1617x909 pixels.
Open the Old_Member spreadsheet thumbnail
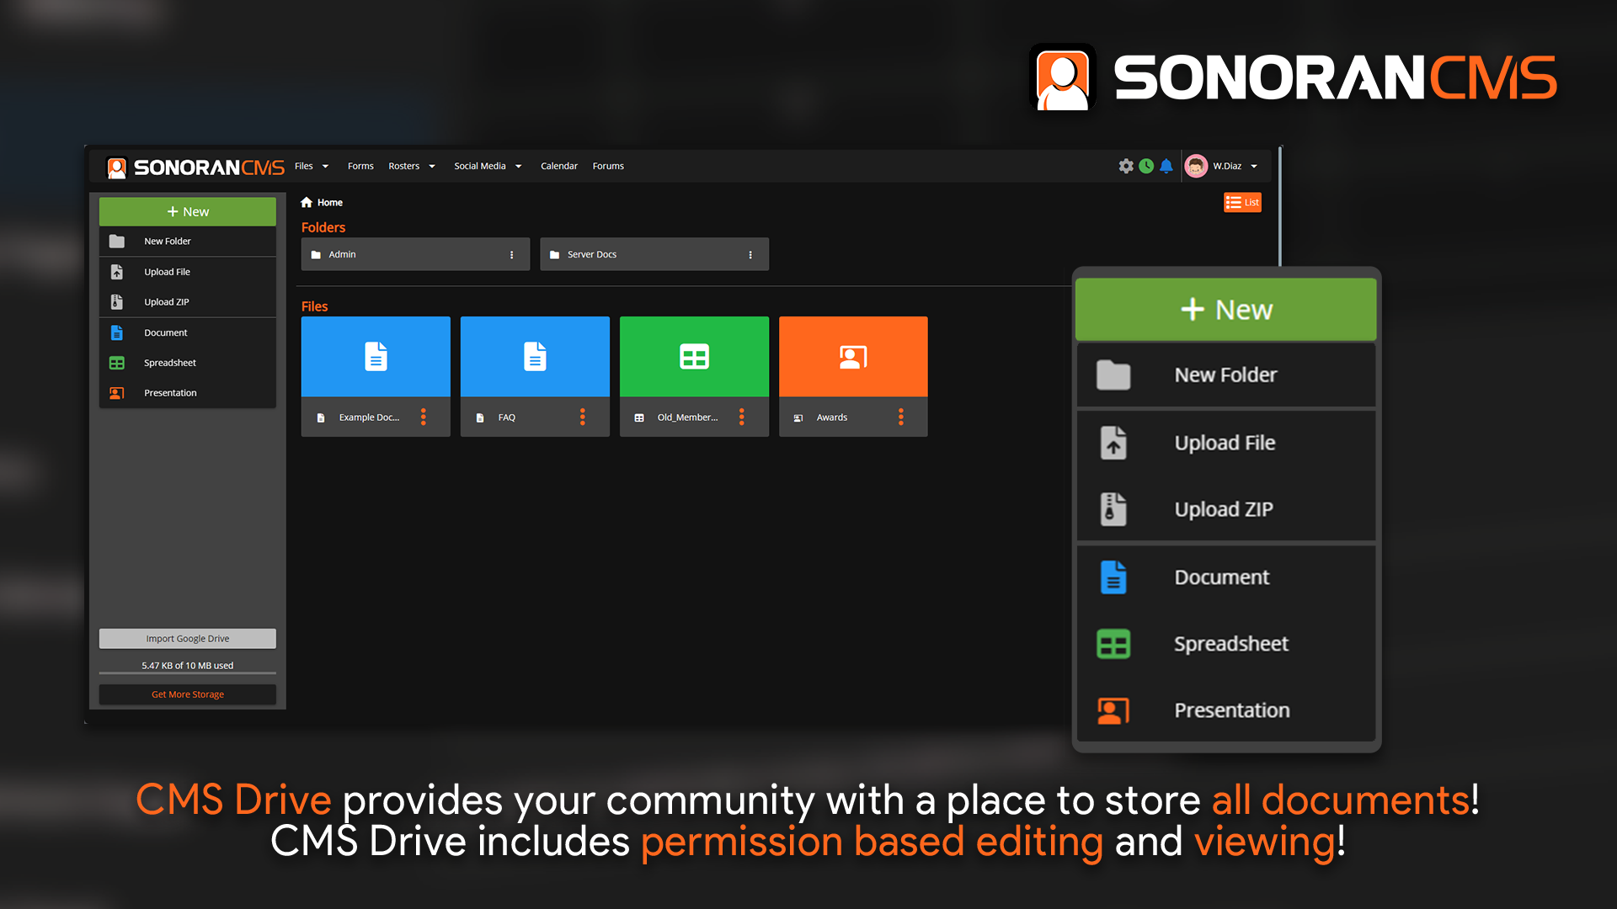(694, 357)
